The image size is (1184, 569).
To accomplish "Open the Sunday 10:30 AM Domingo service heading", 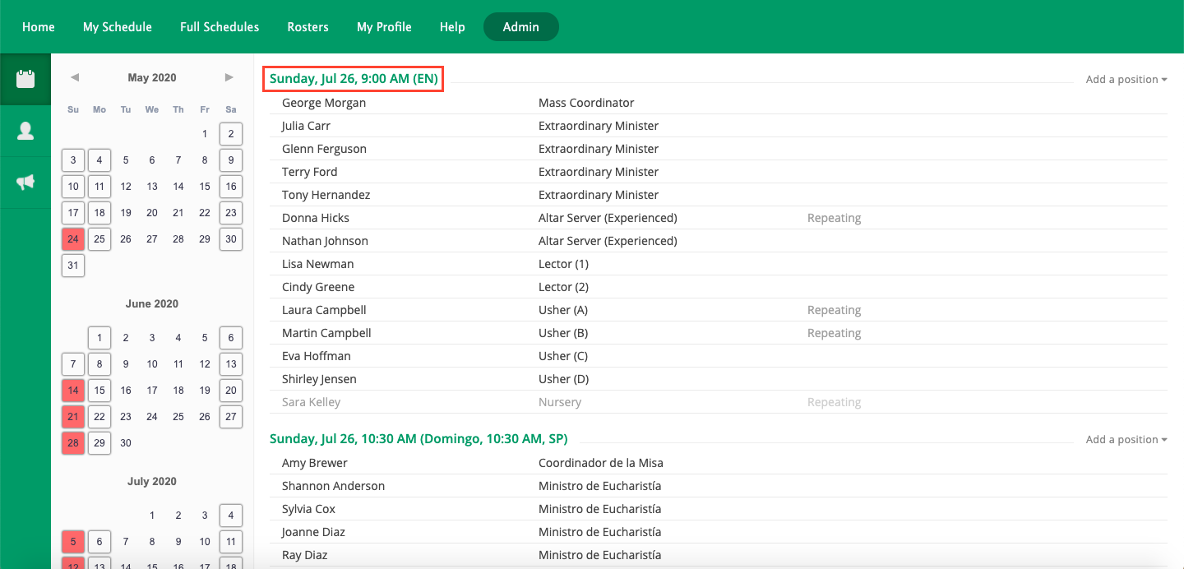I will (x=418, y=439).
